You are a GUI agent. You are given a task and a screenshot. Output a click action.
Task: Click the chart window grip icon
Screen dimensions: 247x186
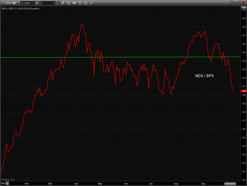[3, 3]
